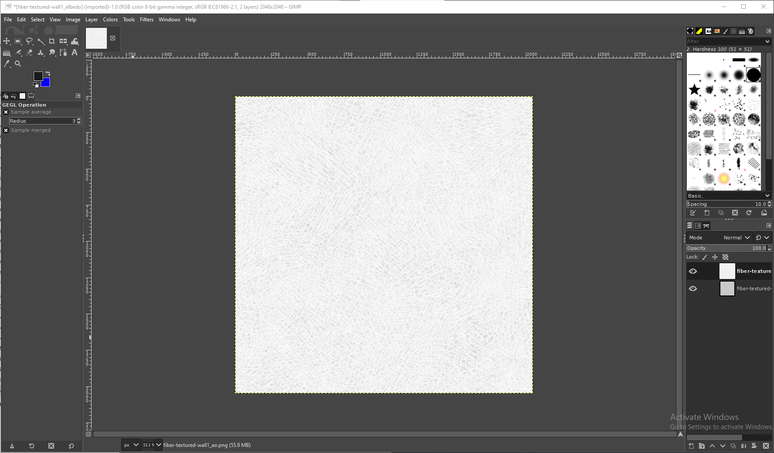Image resolution: width=774 pixels, height=453 pixels.
Task: Select the star brush
Action: [695, 90]
